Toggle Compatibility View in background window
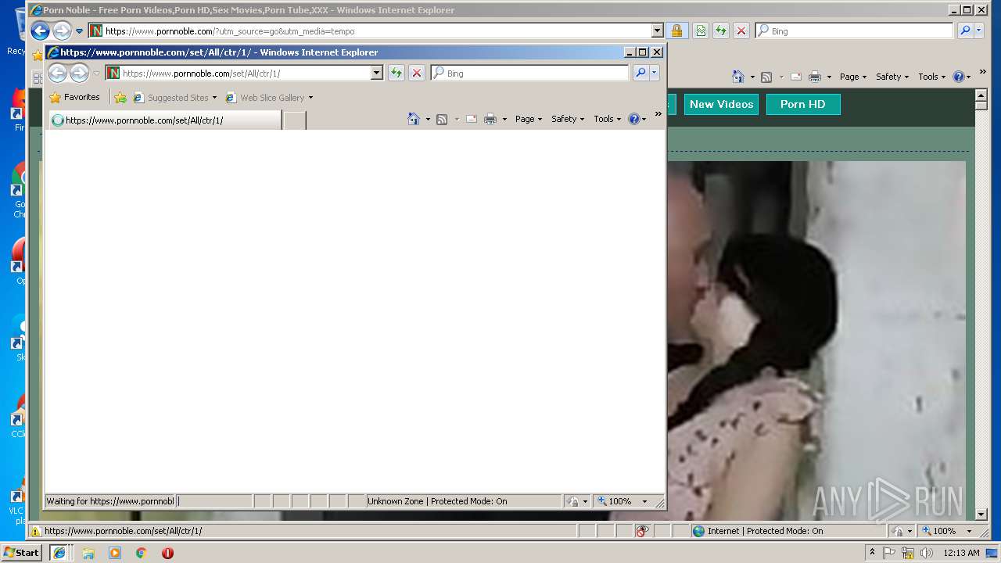Viewport: 1001px width, 563px height. (701, 31)
